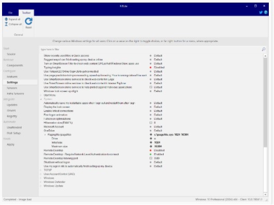Open the Twitter bird icon link
The image size is (274, 205).
tap(261, 12)
